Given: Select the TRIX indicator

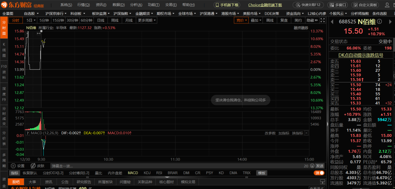Looking at the screenshot, I should [247, 173].
